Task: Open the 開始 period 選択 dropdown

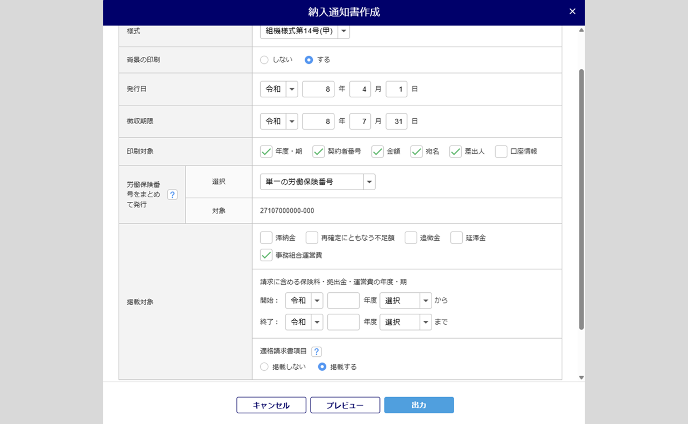Action: 405,301
